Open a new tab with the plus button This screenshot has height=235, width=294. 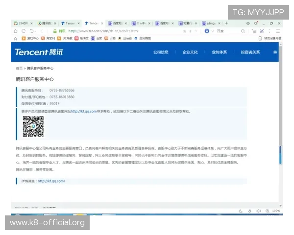coord(226,23)
